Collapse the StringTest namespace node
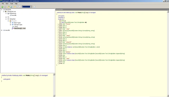The image size is (169, 97). click(x=6, y=19)
